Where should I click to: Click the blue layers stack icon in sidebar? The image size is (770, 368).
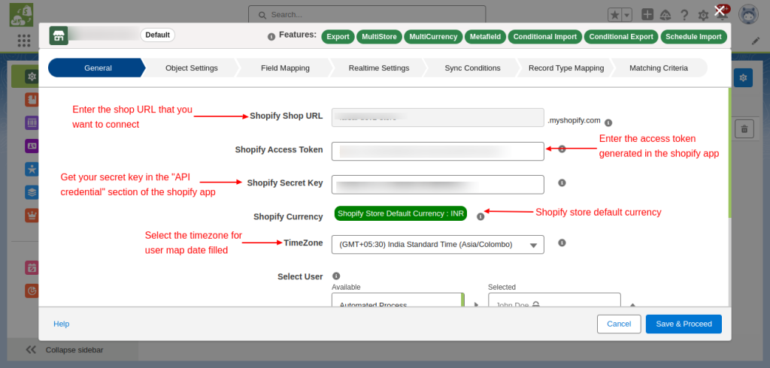tap(32, 192)
